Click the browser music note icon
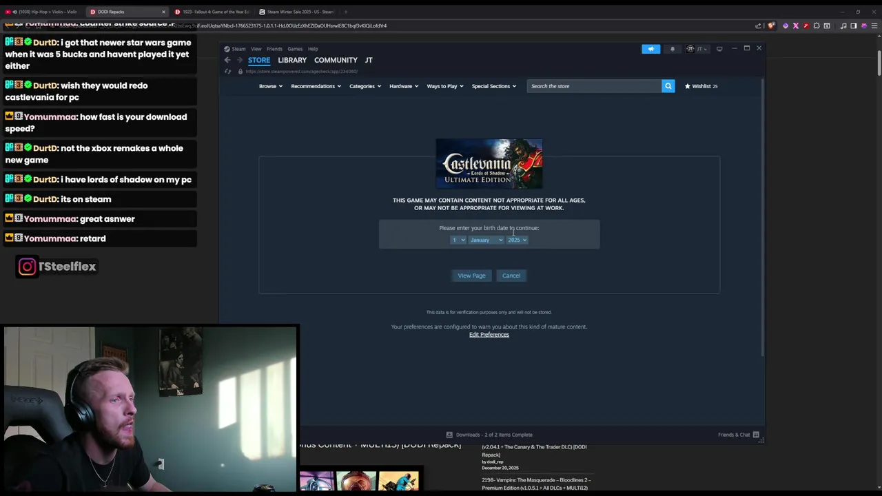The width and height of the screenshot is (882, 496). point(843,26)
